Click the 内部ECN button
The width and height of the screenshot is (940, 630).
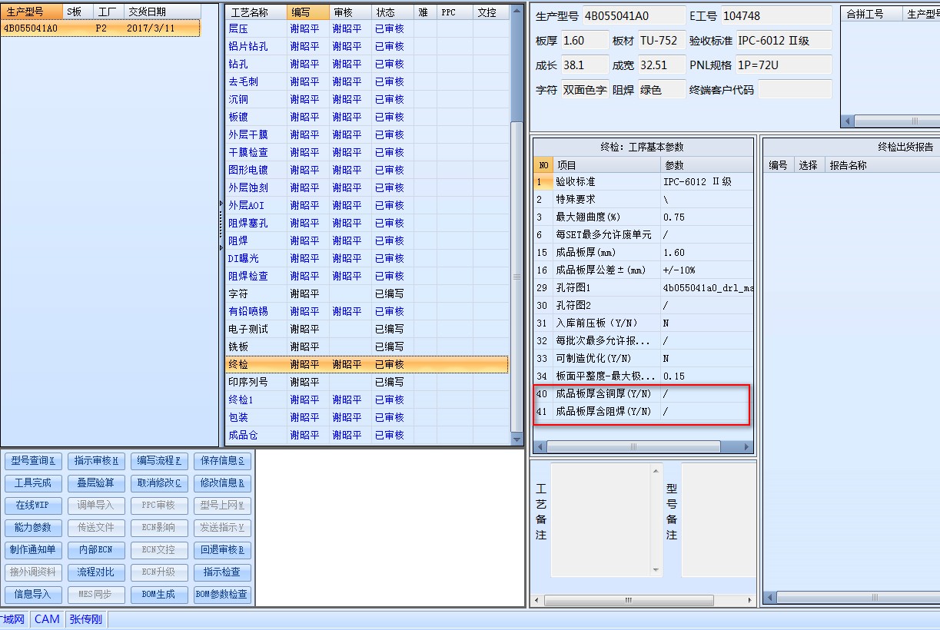coord(97,550)
